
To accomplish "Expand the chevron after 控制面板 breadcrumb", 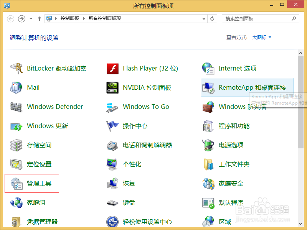I will coord(84,18).
